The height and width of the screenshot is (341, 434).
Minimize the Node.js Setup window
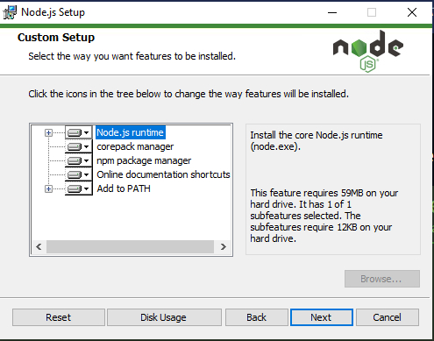click(332, 12)
